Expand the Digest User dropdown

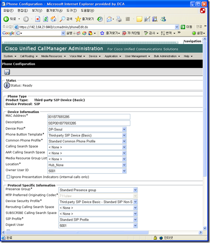tap(135, 225)
